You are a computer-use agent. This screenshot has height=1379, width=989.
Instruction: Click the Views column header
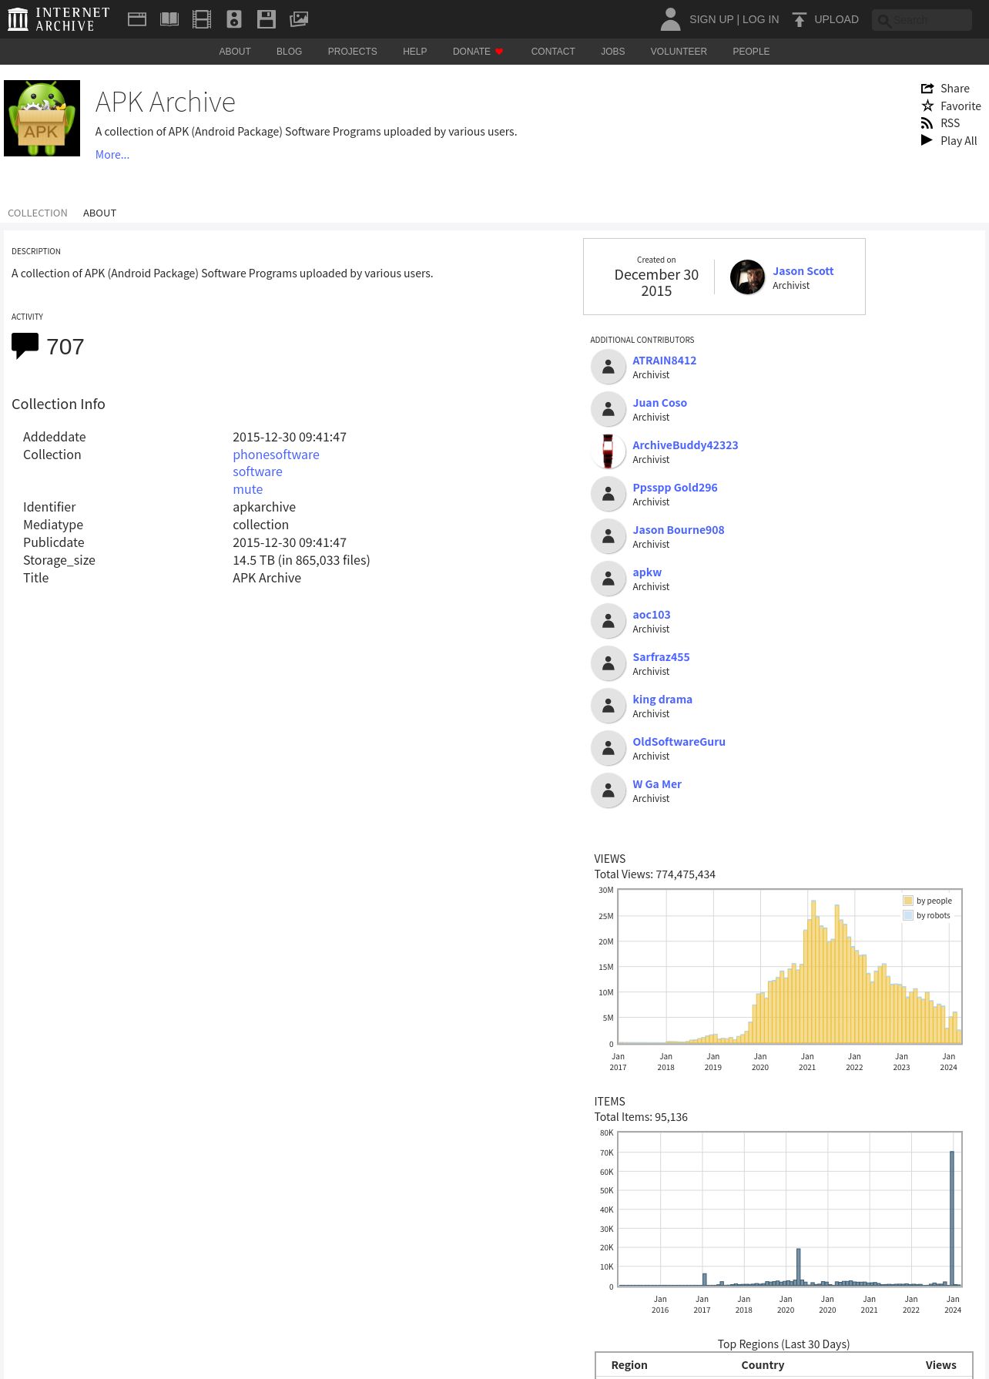click(x=940, y=1365)
